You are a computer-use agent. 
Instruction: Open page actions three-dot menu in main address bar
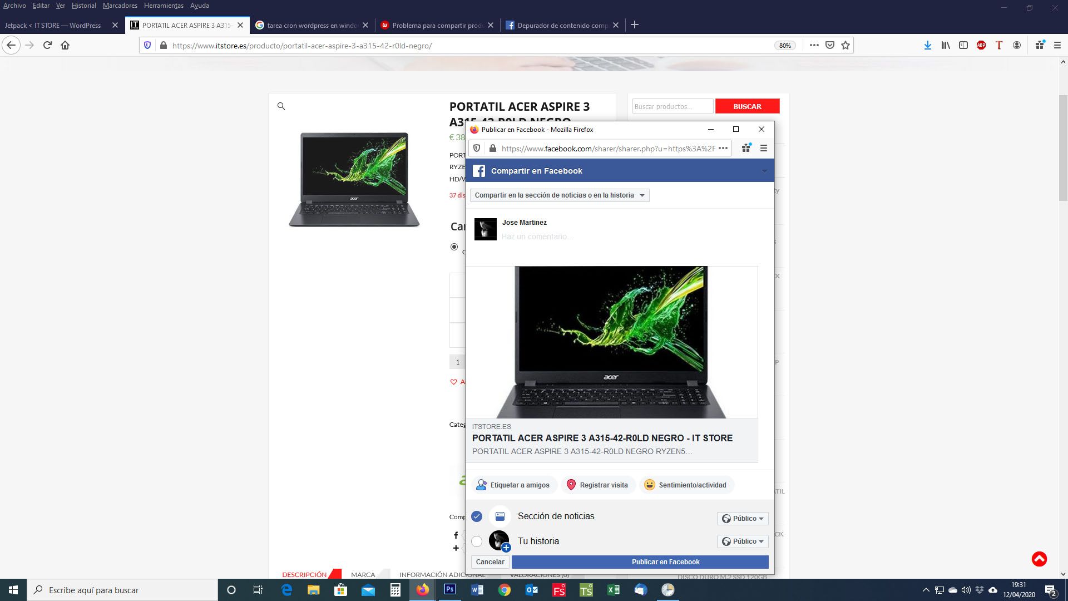[814, 46]
